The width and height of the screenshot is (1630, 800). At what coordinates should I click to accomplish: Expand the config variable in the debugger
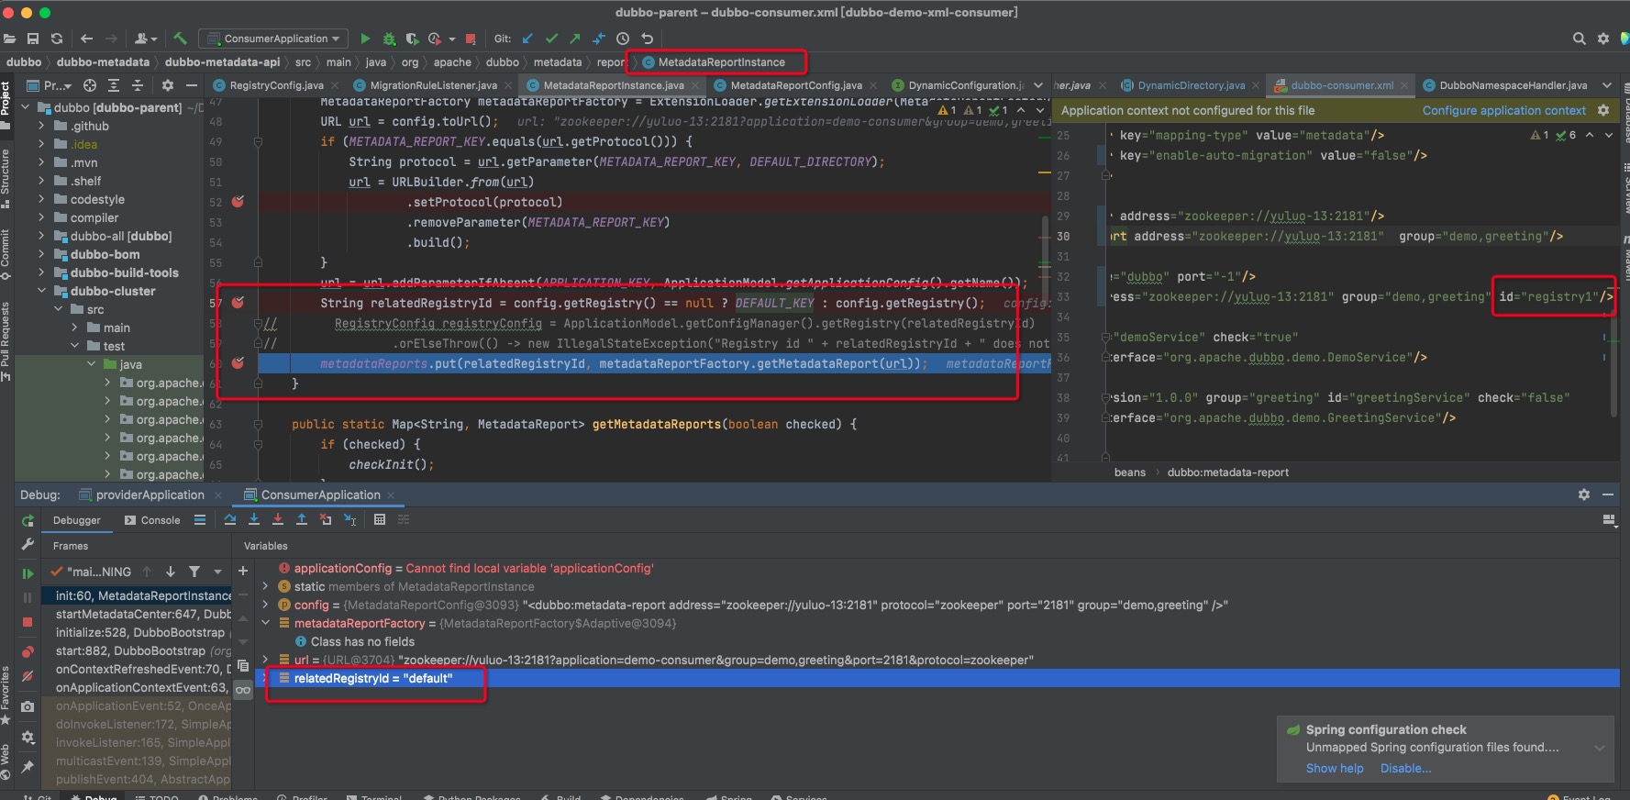[266, 605]
